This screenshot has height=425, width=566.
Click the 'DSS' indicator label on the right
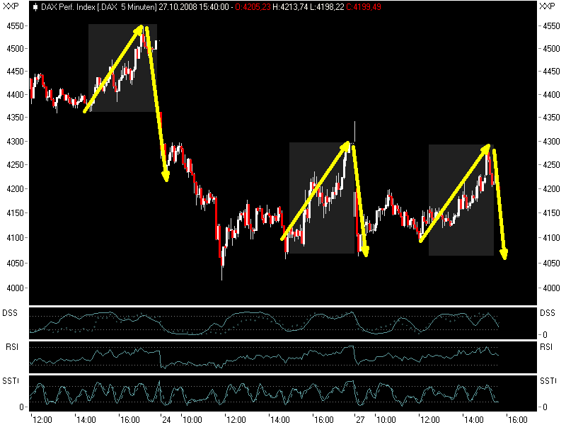[547, 313]
